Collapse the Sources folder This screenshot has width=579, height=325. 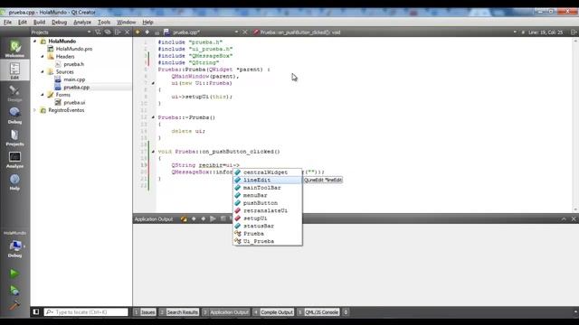coord(43,72)
